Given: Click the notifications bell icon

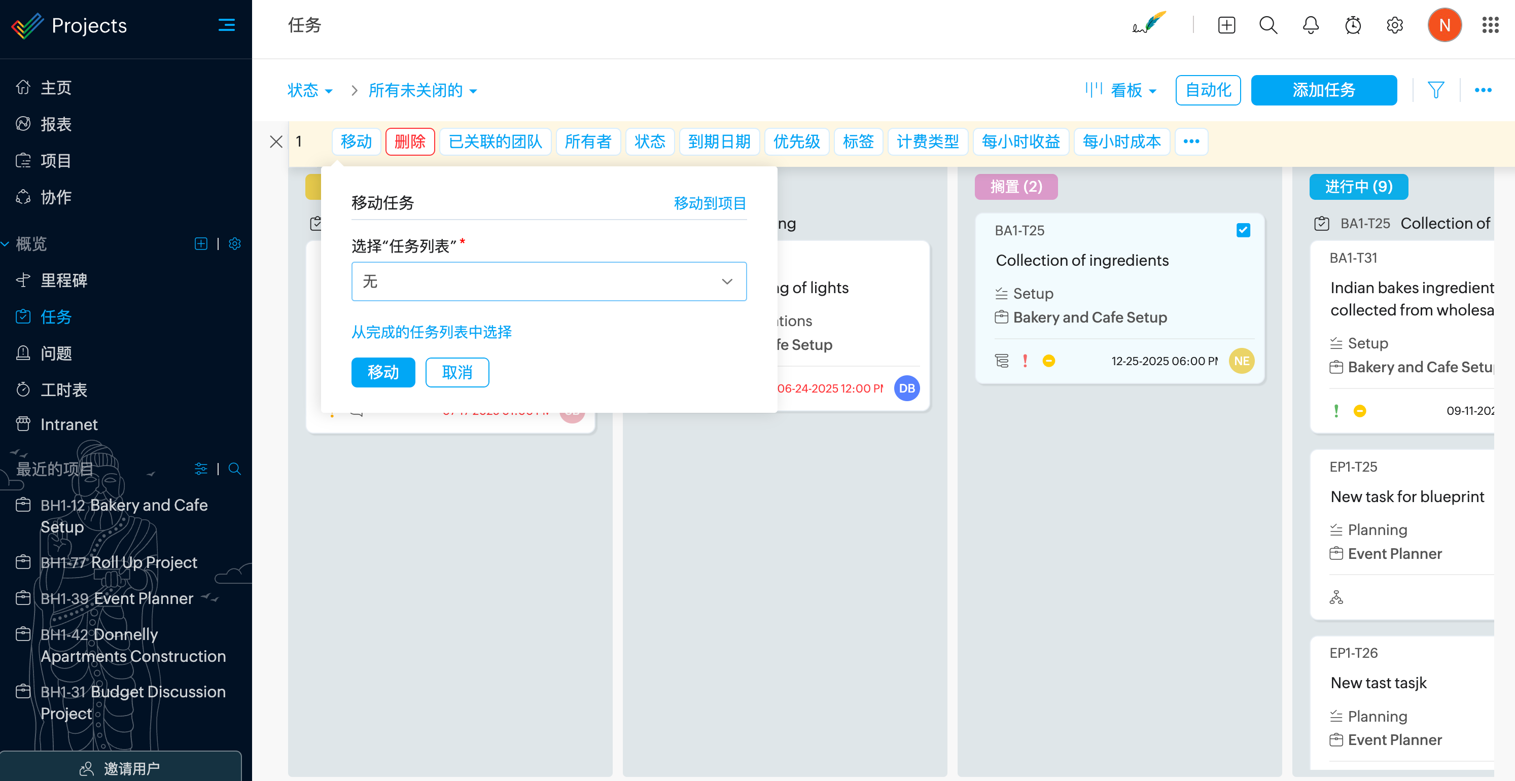Looking at the screenshot, I should tap(1310, 25).
